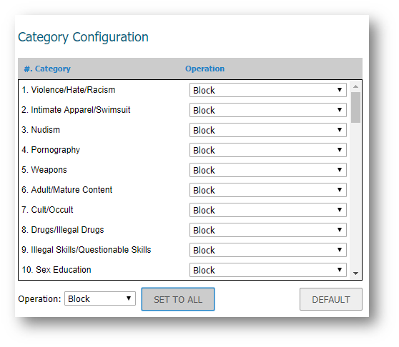
Task: Select the Weapons category row label
Action: coord(44,170)
